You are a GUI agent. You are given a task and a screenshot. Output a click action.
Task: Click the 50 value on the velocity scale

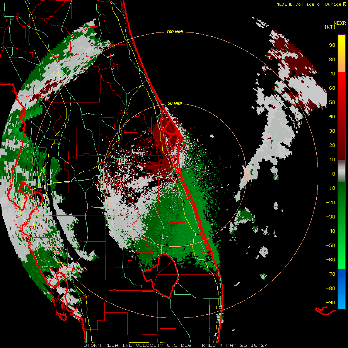point(332,102)
